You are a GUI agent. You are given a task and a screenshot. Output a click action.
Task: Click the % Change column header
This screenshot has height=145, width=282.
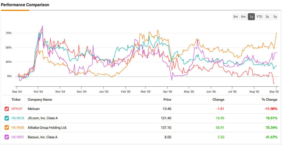coord(270,100)
